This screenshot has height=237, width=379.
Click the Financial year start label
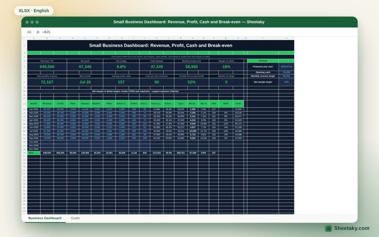(x=263, y=67)
